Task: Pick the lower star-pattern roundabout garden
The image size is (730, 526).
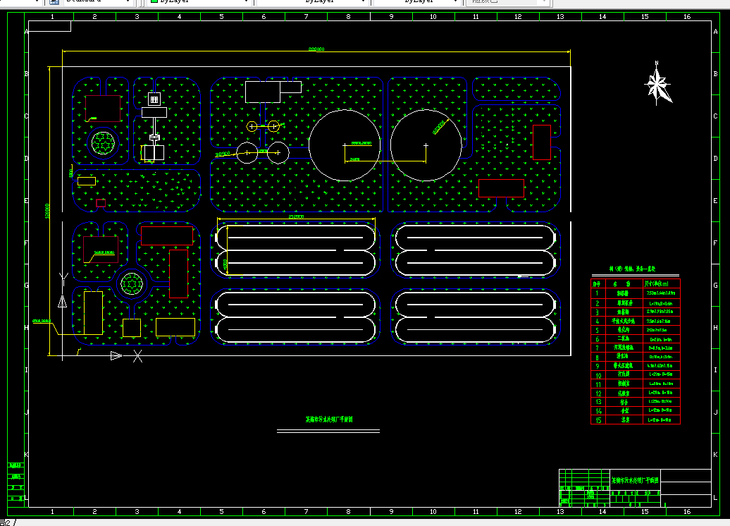Action: tap(132, 283)
